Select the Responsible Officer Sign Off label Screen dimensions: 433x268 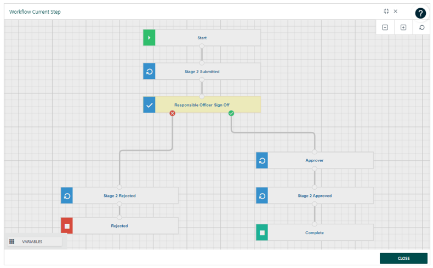202,105
